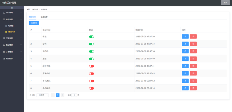Switch to the 楼层名称 tab
Screen dimensions: 232x112
tap(32, 17)
